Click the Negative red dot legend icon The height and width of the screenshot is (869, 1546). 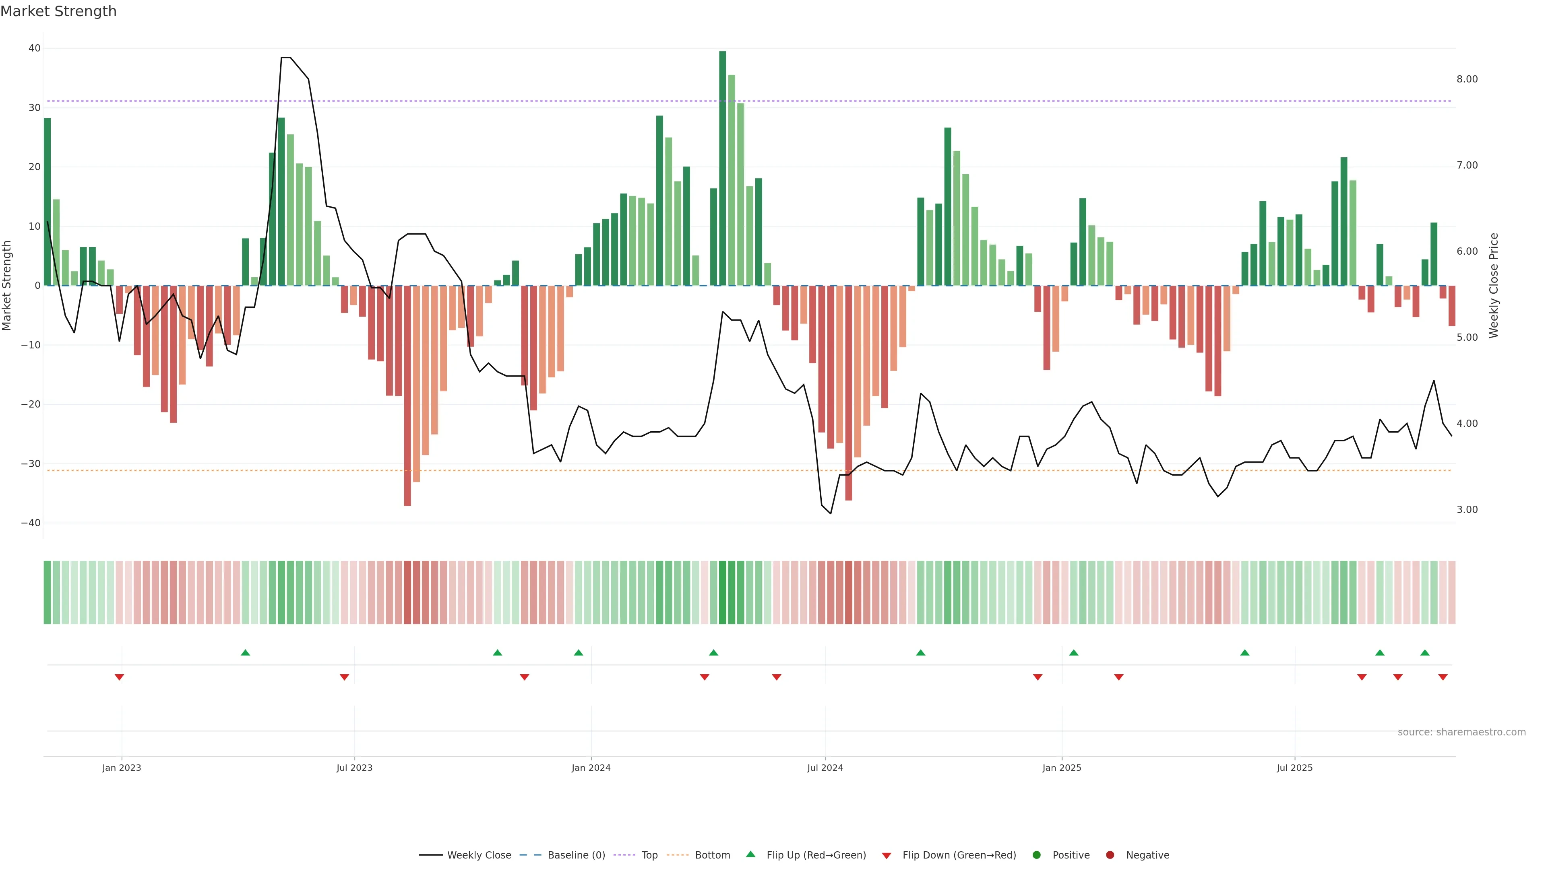pyautogui.click(x=1110, y=855)
